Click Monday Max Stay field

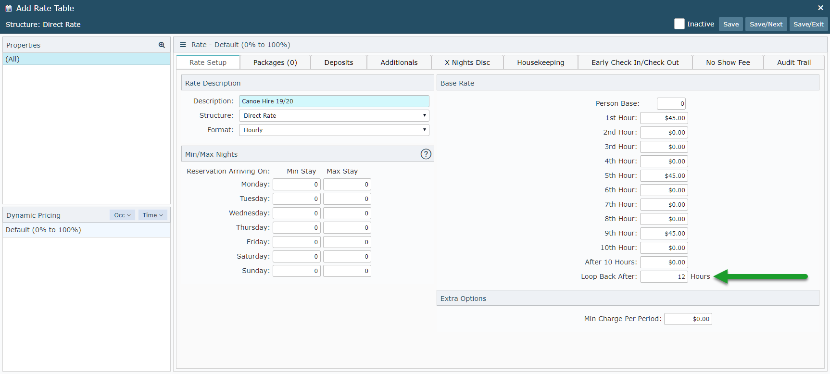[x=347, y=185]
